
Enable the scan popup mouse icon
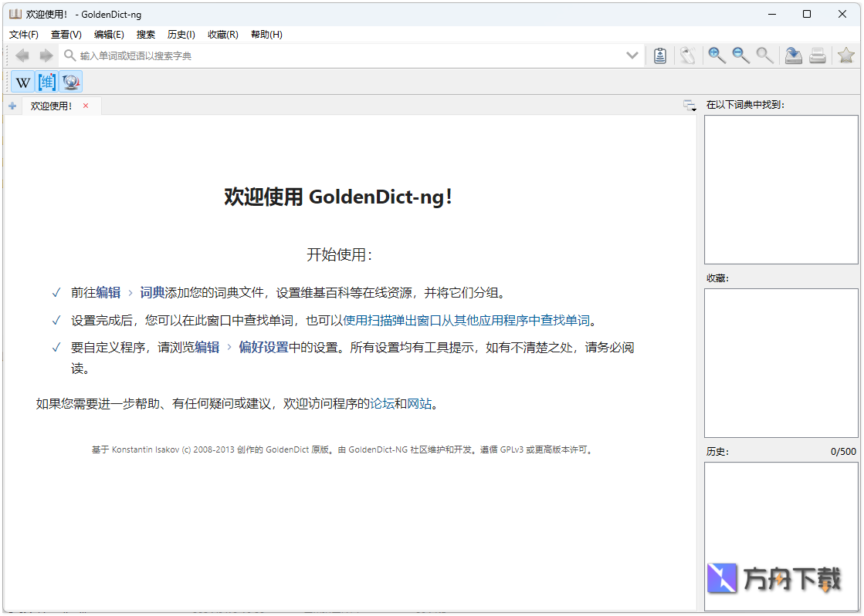click(x=687, y=55)
